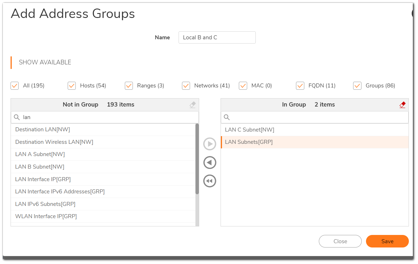Click the 2 items count label
The height and width of the screenshot is (264, 418).
(x=325, y=105)
